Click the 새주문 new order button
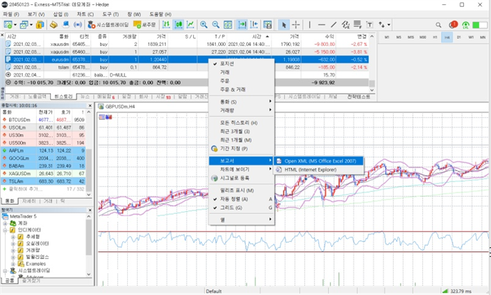Screen dimensions: 491x295 (144, 25)
